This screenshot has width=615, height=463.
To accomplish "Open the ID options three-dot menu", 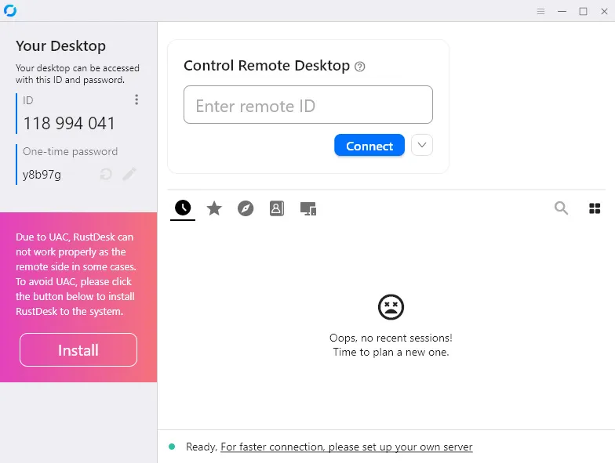I will pos(136,99).
